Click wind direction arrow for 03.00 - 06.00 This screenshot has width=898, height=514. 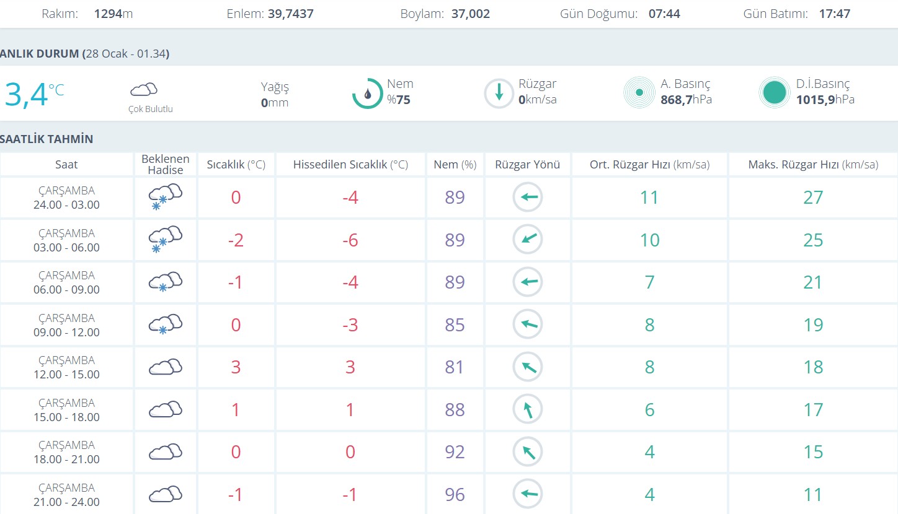528,240
